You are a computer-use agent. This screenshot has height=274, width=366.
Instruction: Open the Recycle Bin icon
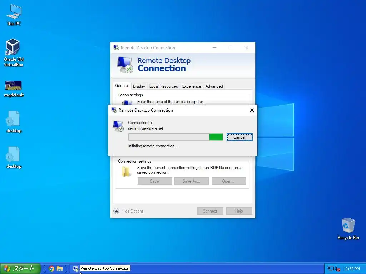pyautogui.click(x=348, y=229)
